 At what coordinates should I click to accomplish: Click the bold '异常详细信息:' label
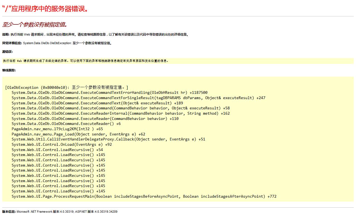12,43
